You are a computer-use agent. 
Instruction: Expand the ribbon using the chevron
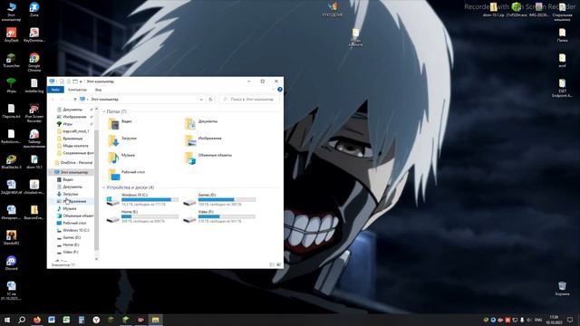(274, 90)
